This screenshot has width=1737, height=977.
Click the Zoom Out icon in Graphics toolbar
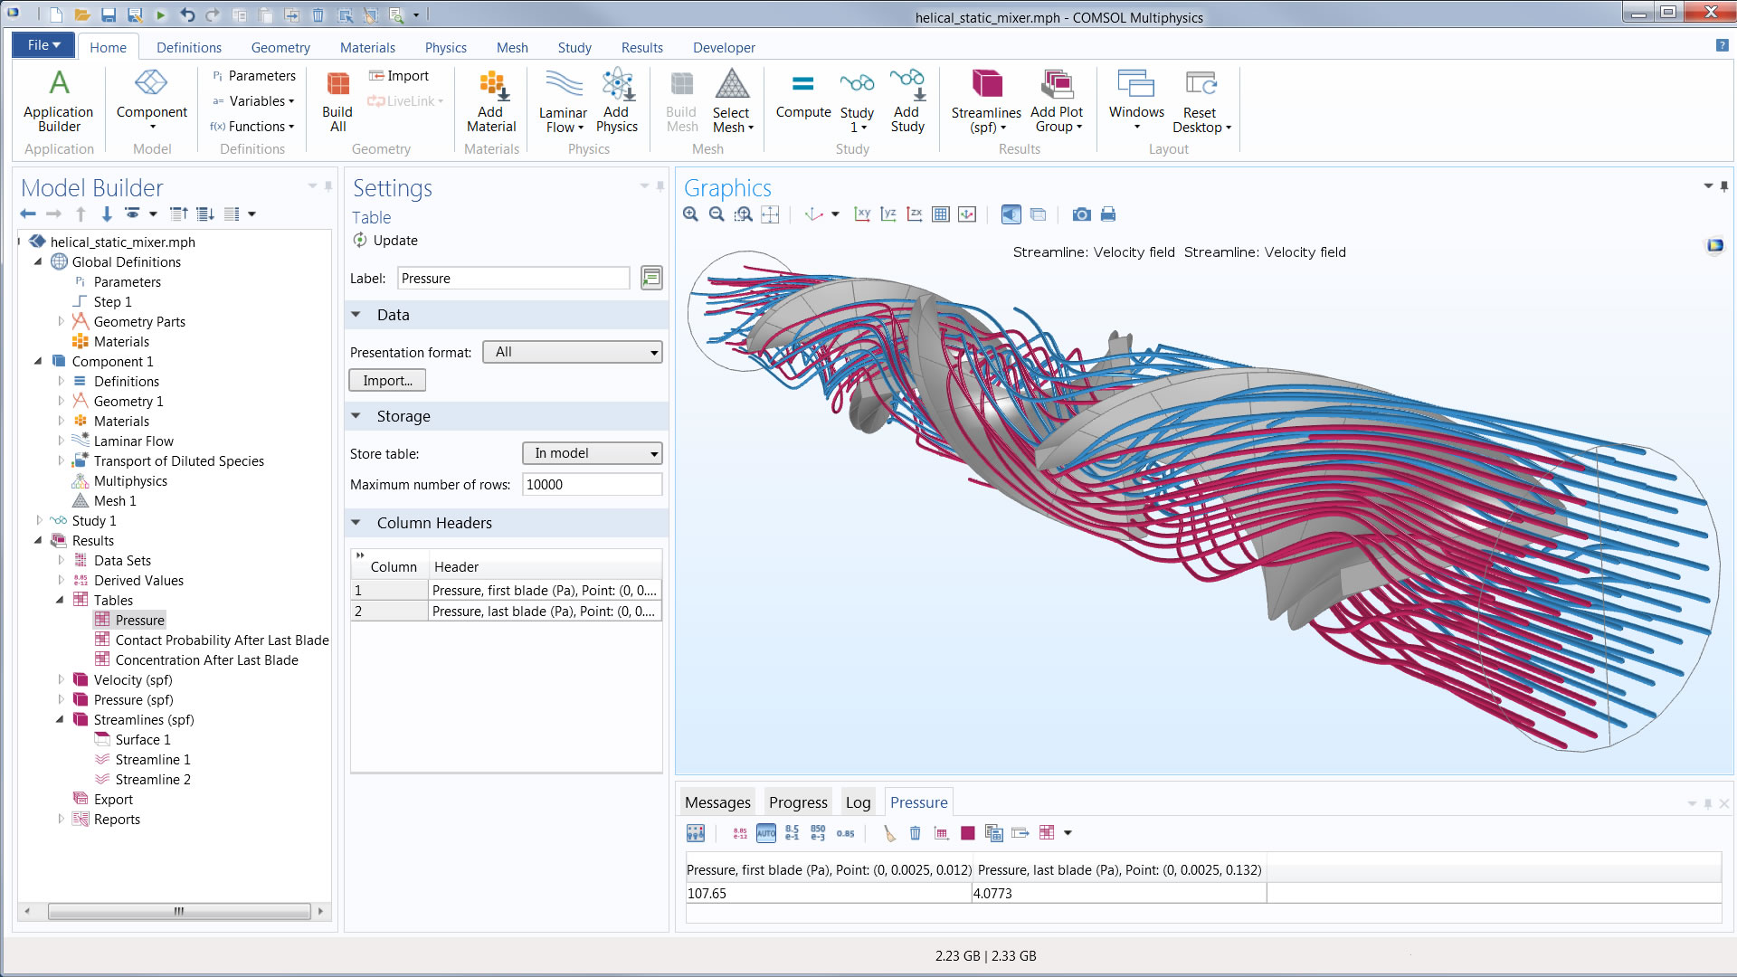pos(717,214)
